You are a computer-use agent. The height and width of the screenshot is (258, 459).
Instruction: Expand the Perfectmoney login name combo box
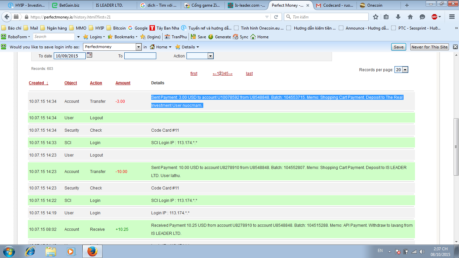[x=138, y=47]
